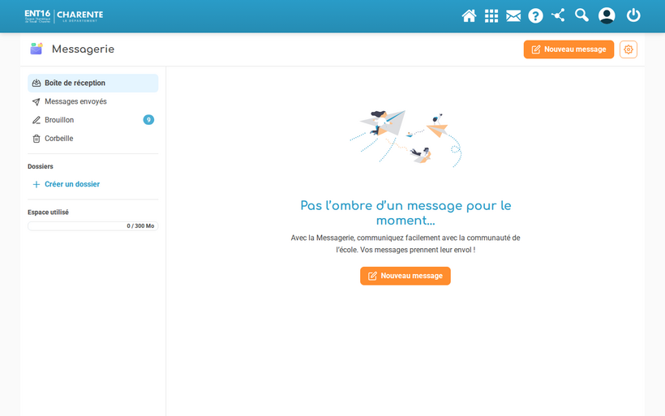Click the 'Avec la Messagerie' description text
Viewport: 665px width, 416px height.
coord(405,244)
